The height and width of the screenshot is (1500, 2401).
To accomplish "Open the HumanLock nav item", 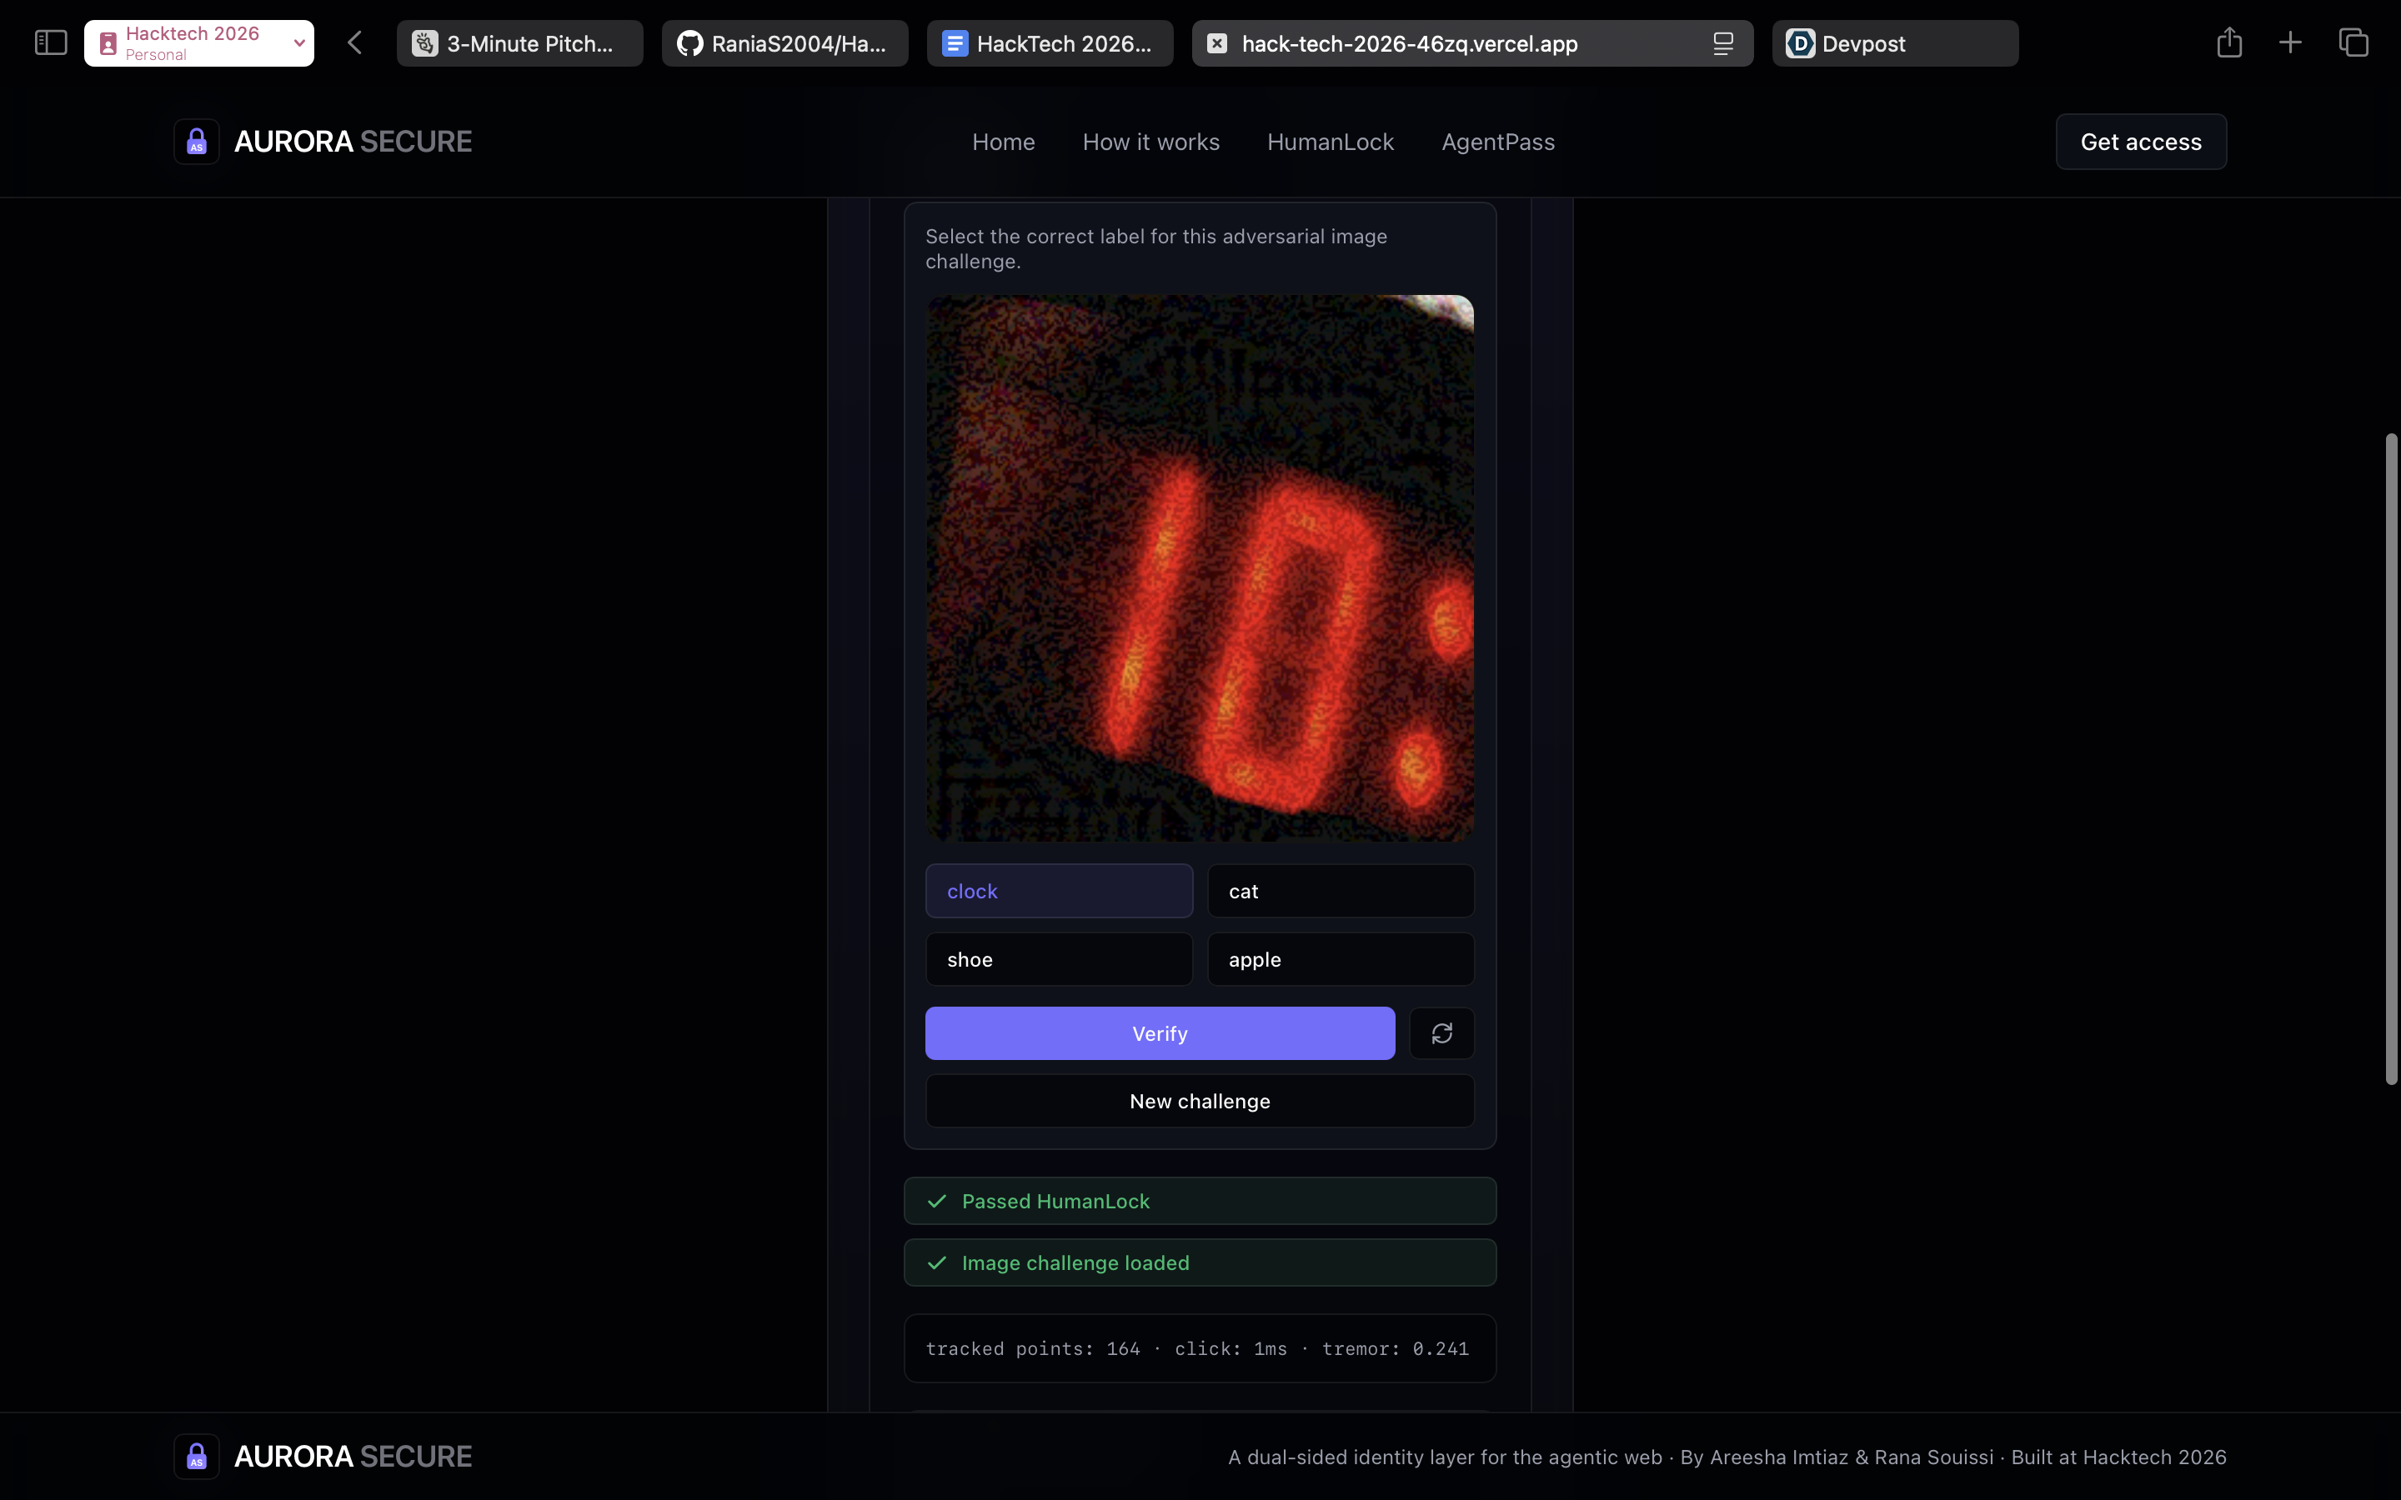I will coord(1330,142).
